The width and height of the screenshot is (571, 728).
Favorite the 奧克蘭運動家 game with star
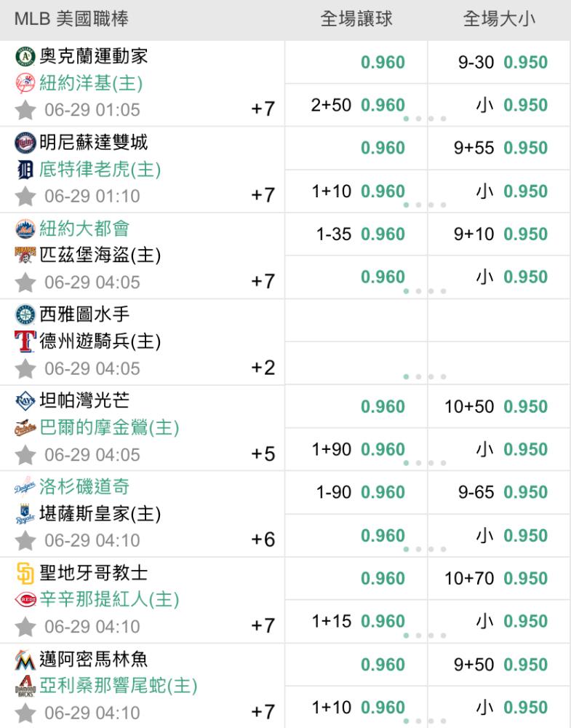coord(25,110)
